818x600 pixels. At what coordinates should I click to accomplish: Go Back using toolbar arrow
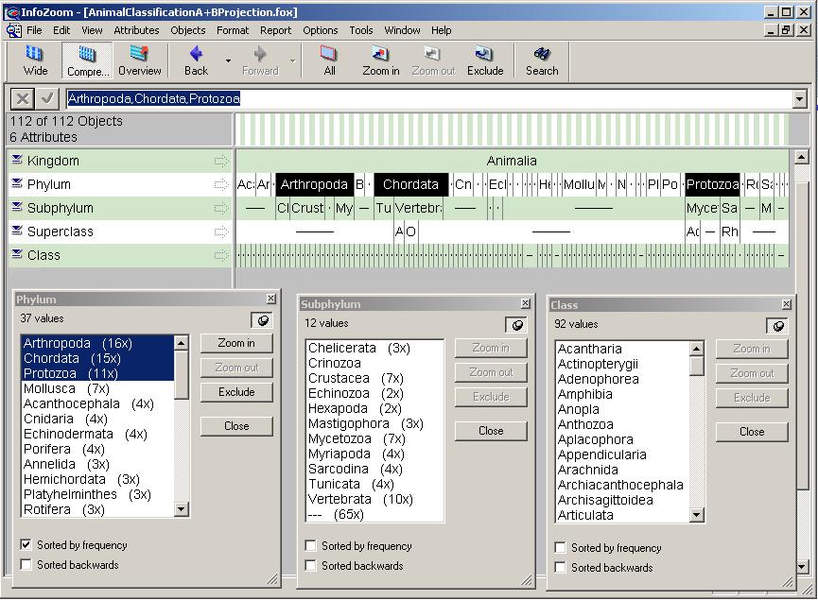pos(197,60)
